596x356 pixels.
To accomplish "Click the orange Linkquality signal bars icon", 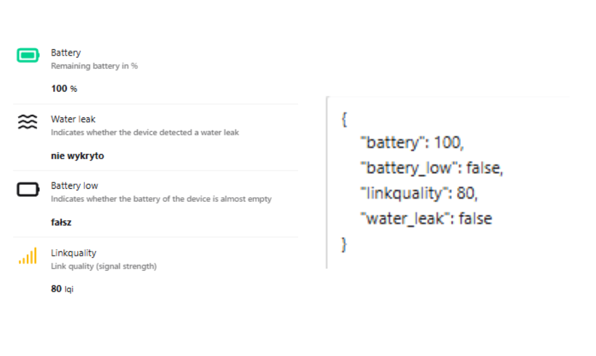I will (28, 256).
